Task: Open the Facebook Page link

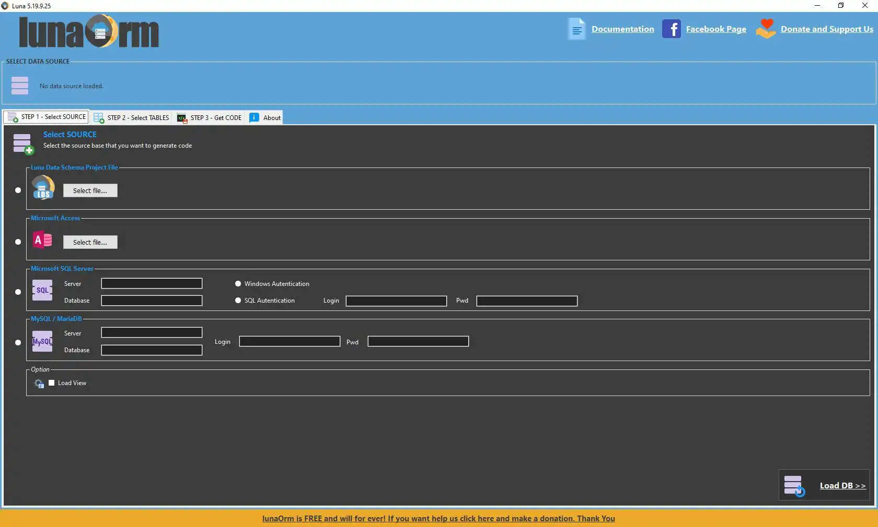Action: coord(716,29)
